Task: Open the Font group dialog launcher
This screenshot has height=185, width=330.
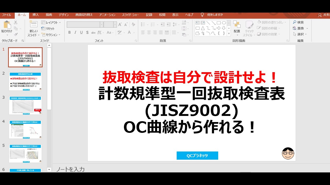Action: click(x=136, y=41)
